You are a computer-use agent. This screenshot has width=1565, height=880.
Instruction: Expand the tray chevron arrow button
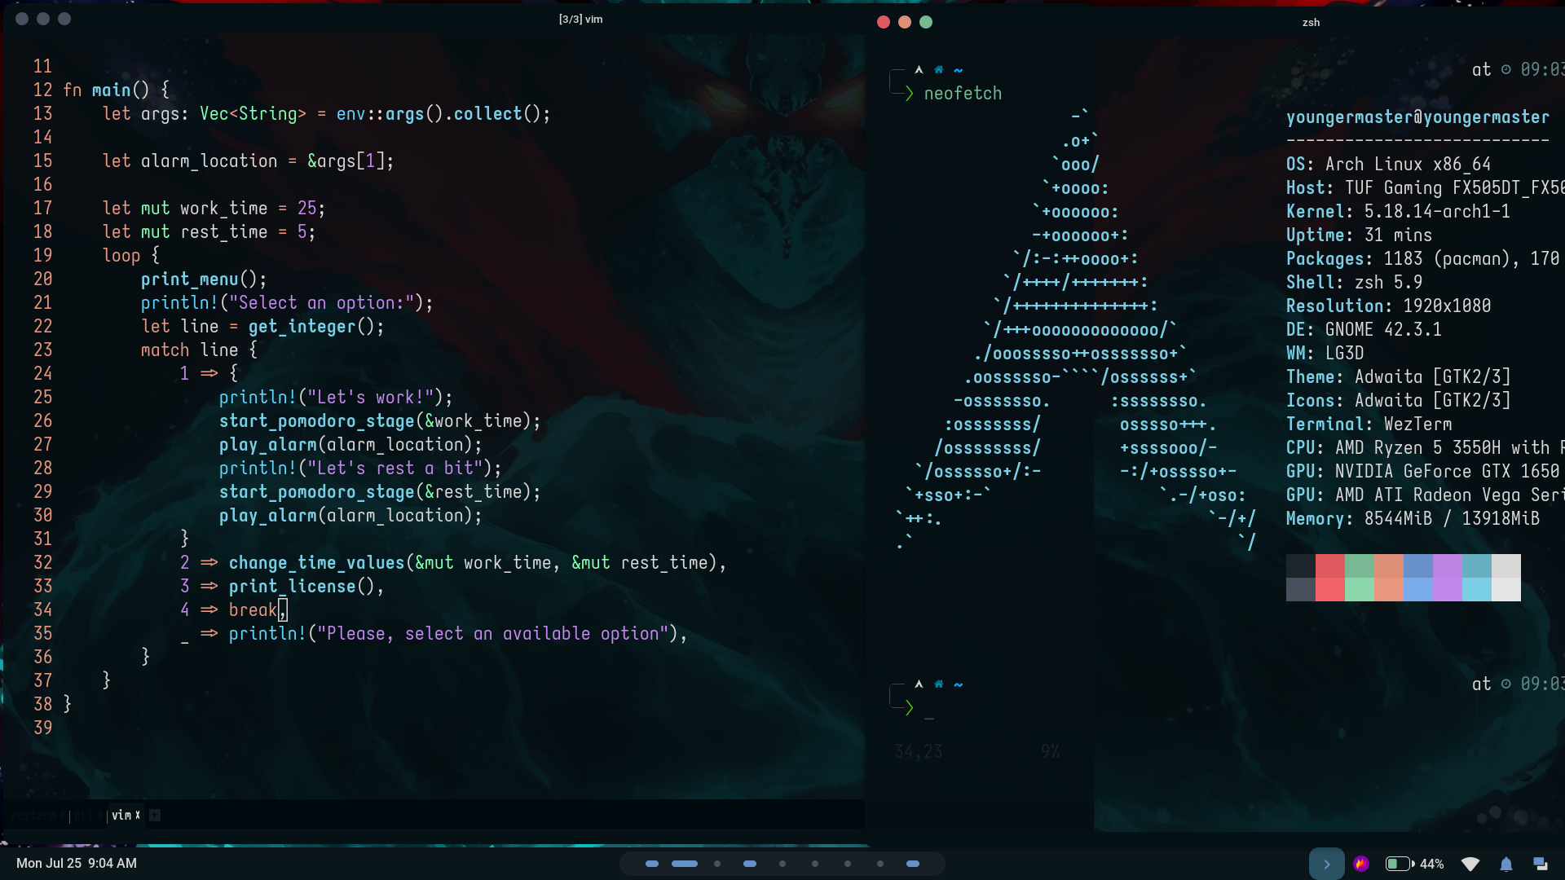pyautogui.click(x=1326, y=864)
